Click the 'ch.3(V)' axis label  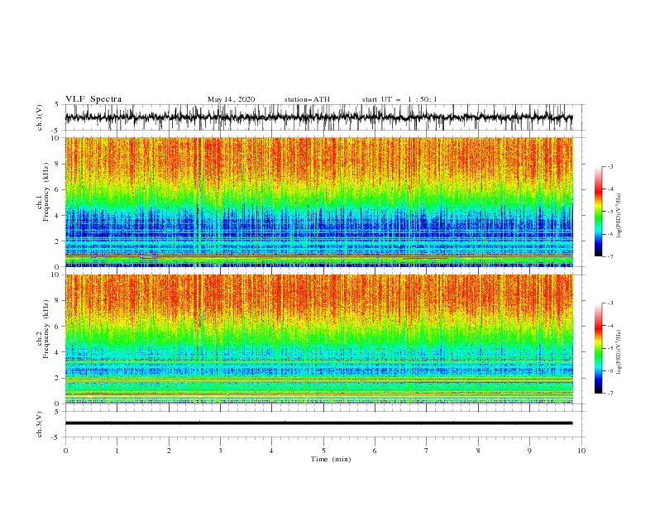pyautogui.click(x=40, y=424)
